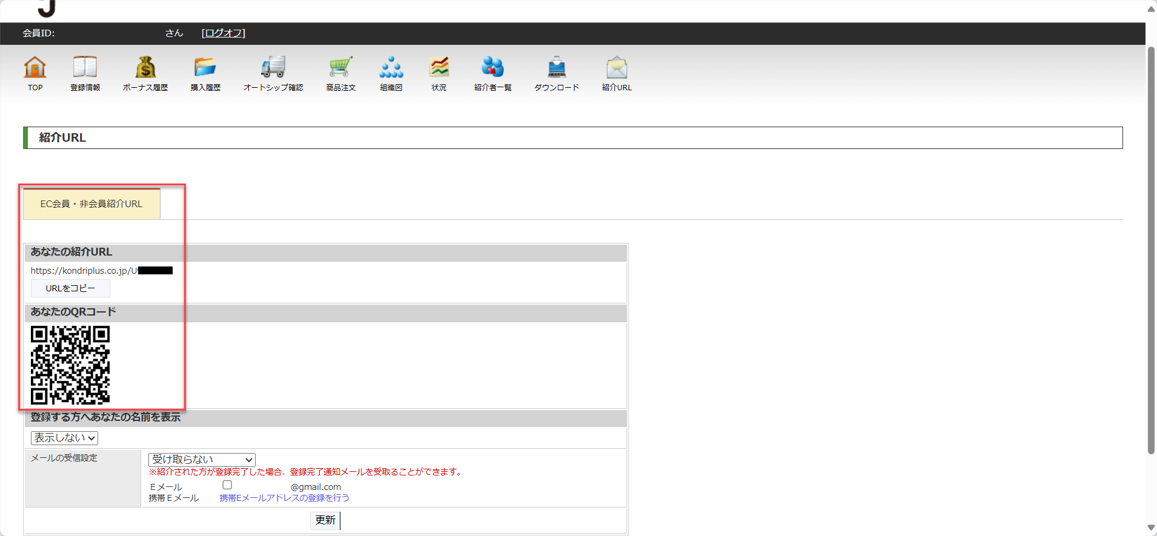The image size is (1157, 536).
Task: Click the 更新 button
Action: coord(325,520)
